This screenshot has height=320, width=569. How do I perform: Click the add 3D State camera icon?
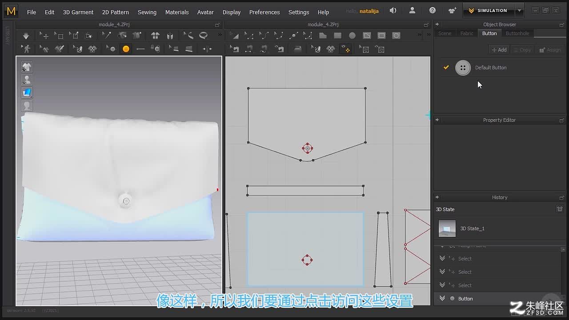pyautogui.click(x=560, y=209)
